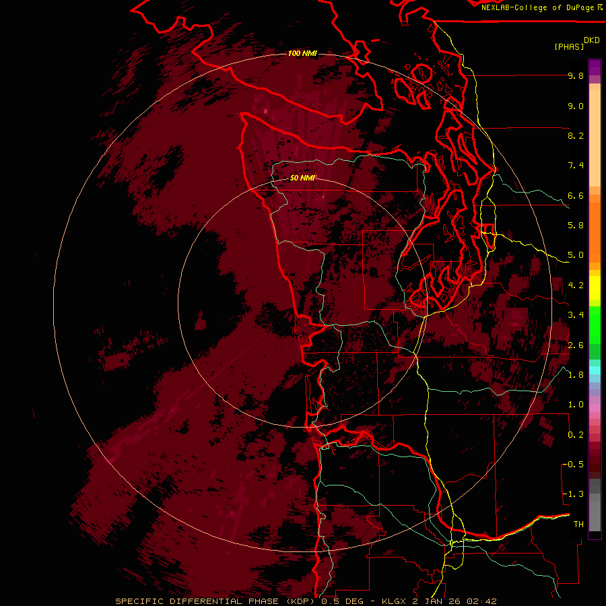606x606 pixels.
Task: Select the 0.2 scale value
Action: pos(576,435)
